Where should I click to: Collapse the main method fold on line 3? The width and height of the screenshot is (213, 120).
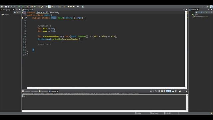26,18
